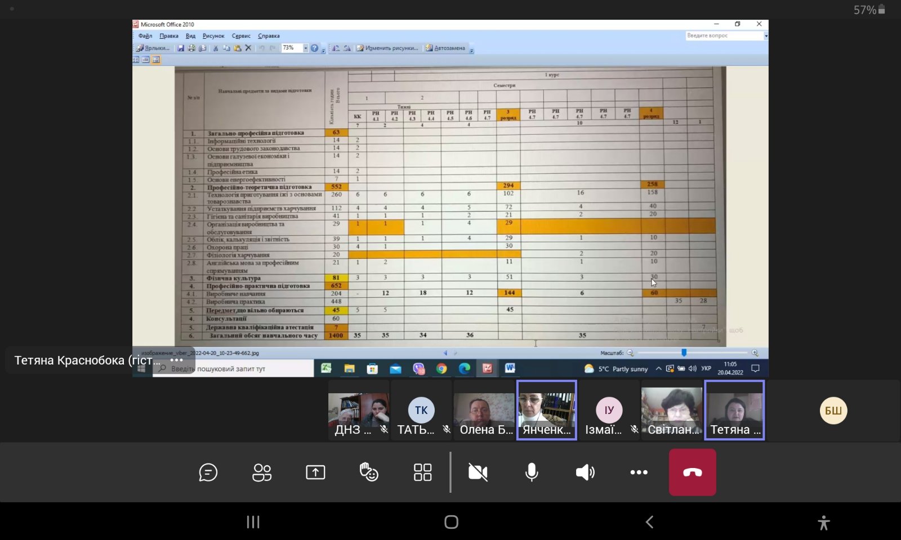901x540 pixels.
Task: Tap the accessibility figure icon
Action: tap(823, 523)
